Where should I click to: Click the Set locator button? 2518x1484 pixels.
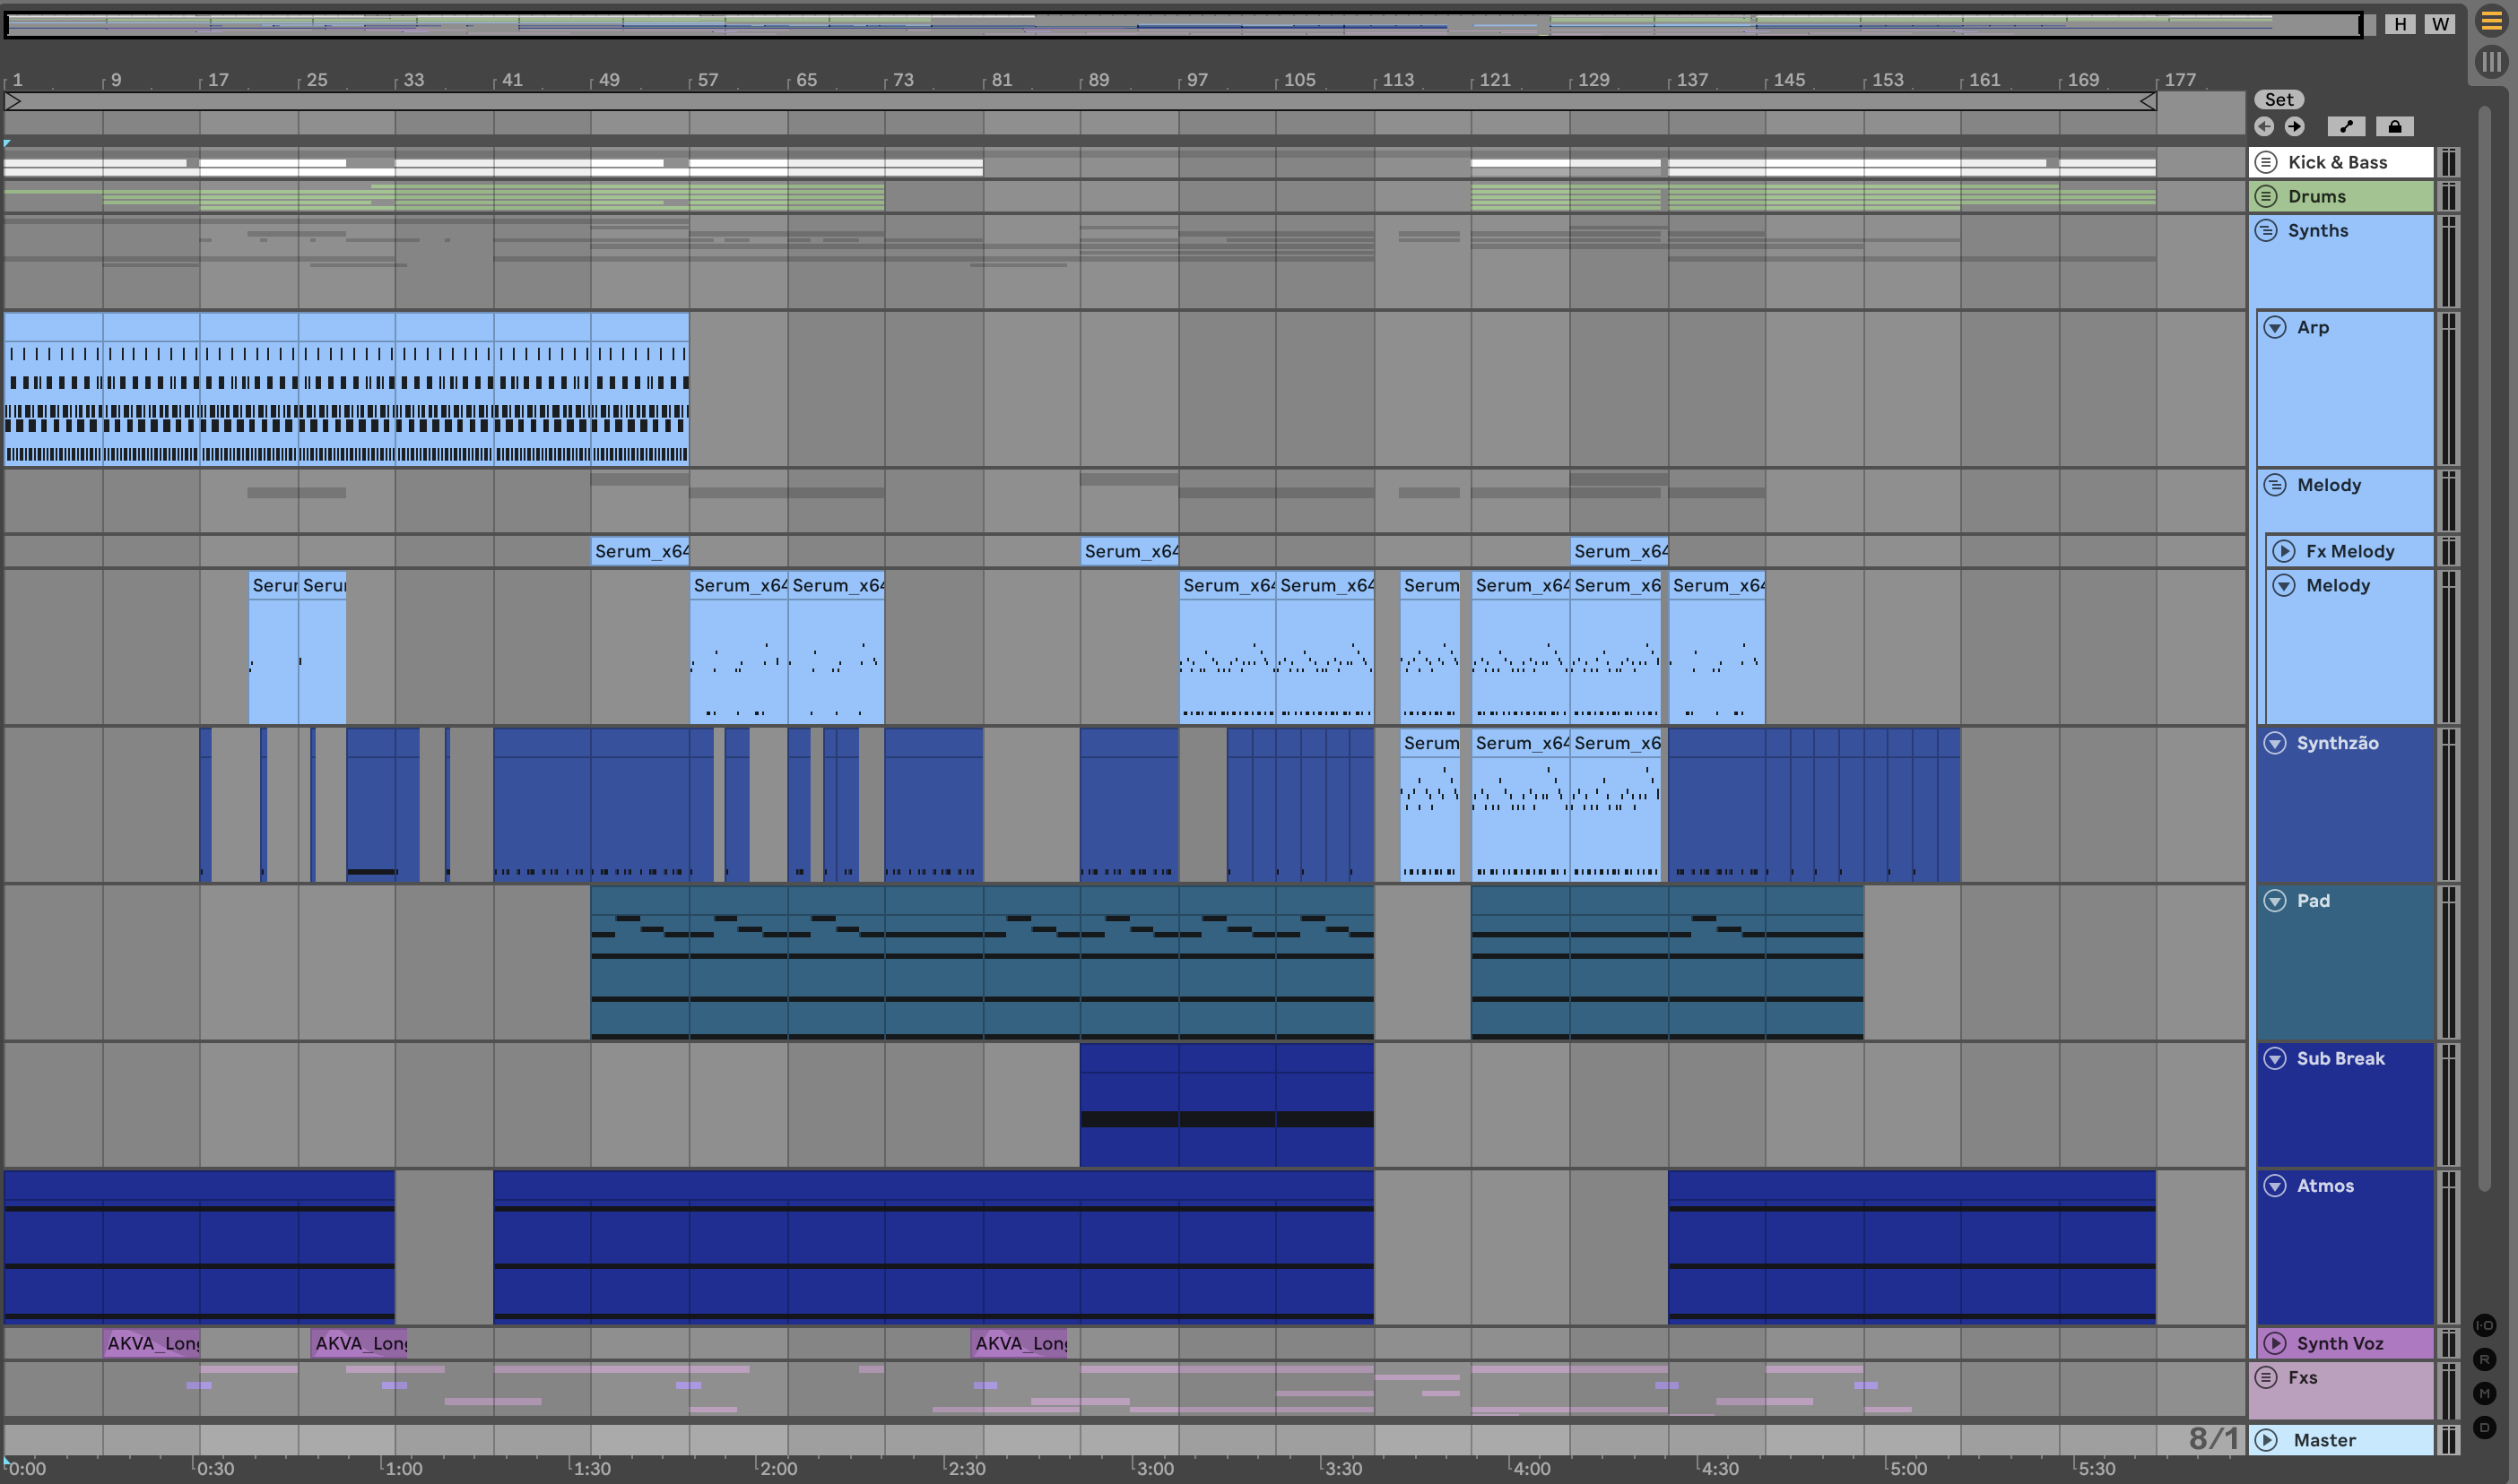point(2279,99)
